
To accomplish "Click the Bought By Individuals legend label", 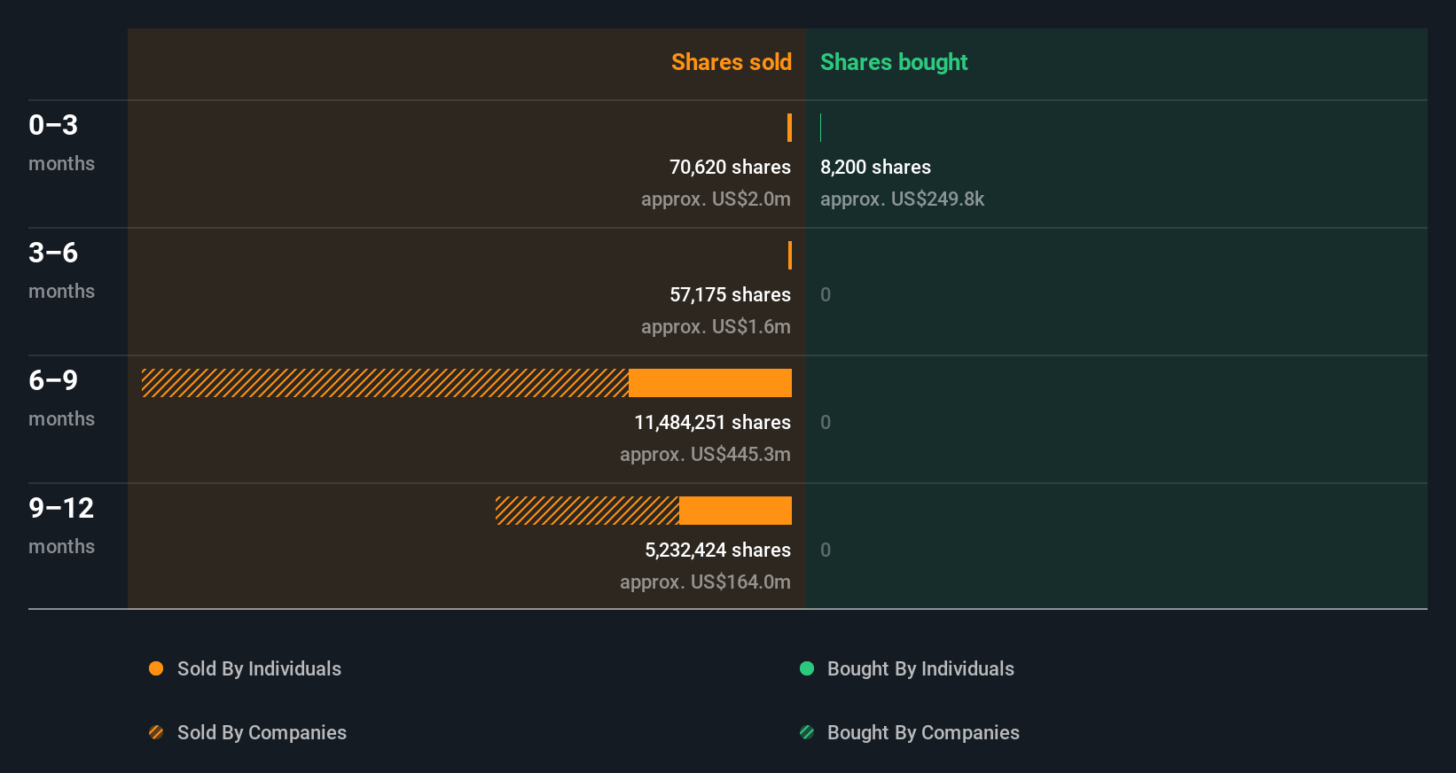I will pyautogui.click(x=920, y=668).
